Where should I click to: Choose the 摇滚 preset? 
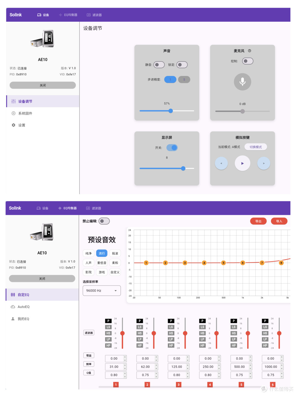click(x=115, y=253)
